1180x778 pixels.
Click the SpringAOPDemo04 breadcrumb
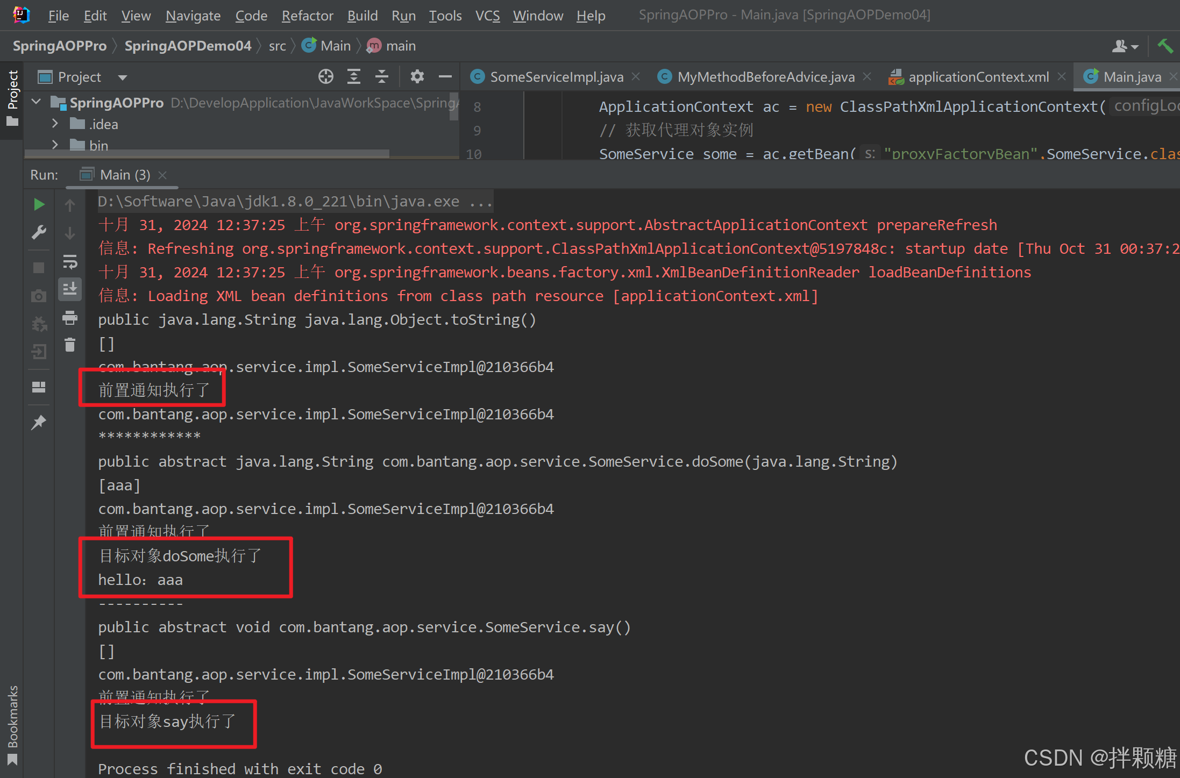click(x=188, y=46)
